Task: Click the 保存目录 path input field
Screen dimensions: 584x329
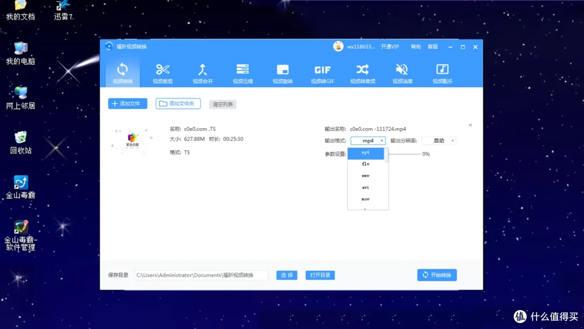Action: click(201, 275)
